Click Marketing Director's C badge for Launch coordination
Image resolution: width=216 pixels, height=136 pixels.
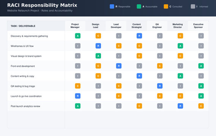click(180, 96)
